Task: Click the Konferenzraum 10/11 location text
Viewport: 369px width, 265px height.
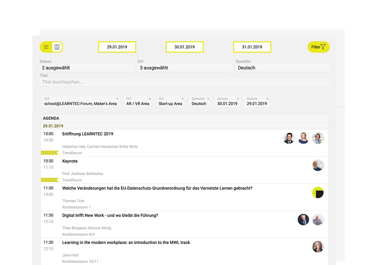Action: (80, 261)
